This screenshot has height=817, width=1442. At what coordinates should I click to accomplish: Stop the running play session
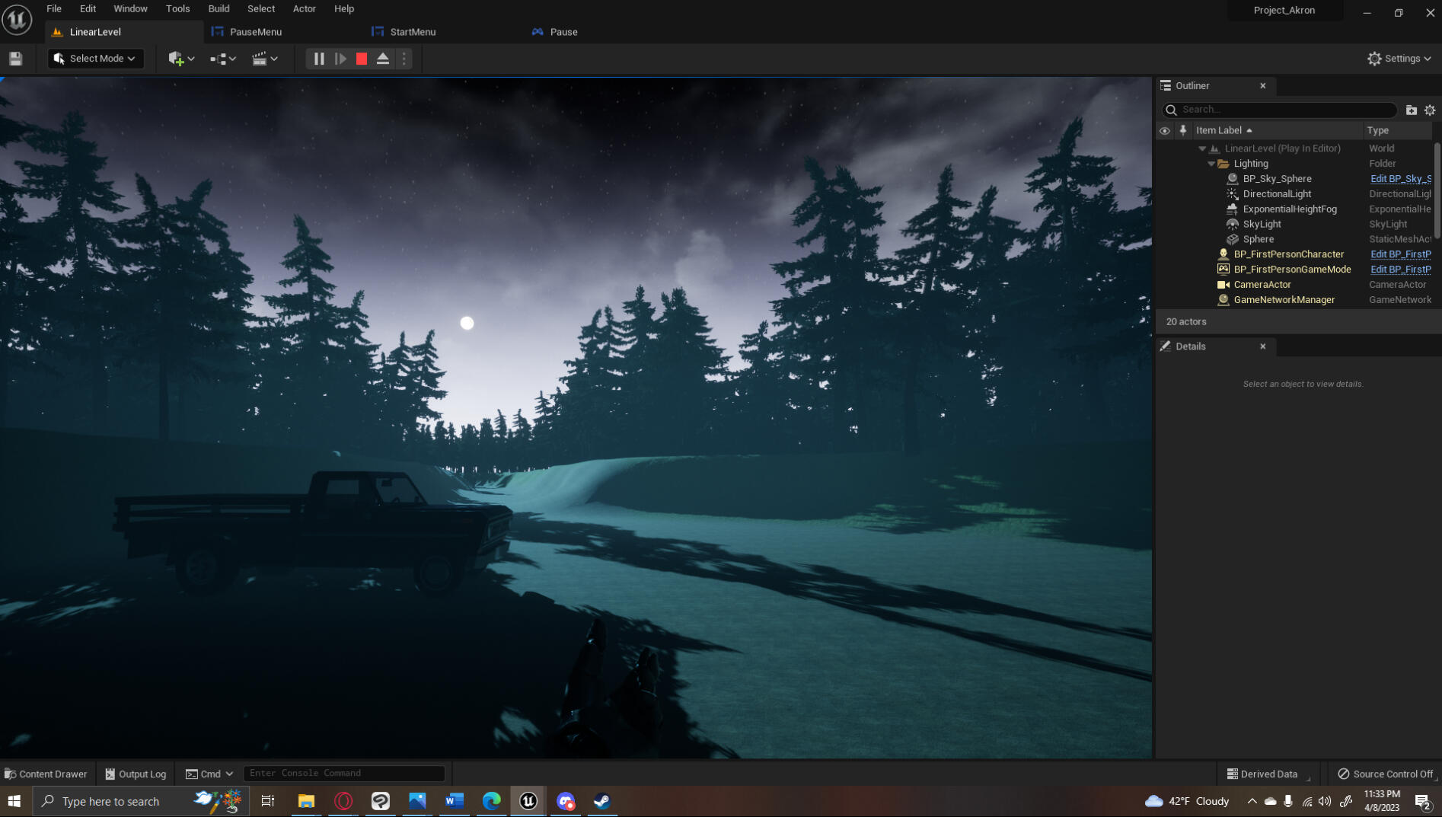point(362,59)
